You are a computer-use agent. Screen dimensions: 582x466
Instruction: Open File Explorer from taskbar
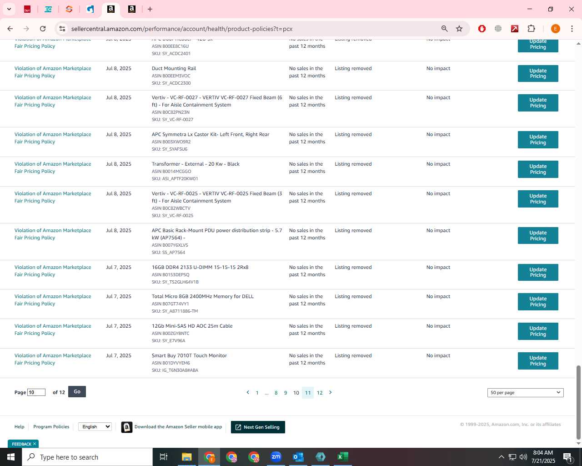pyautogui.click(x=187, y=457)
